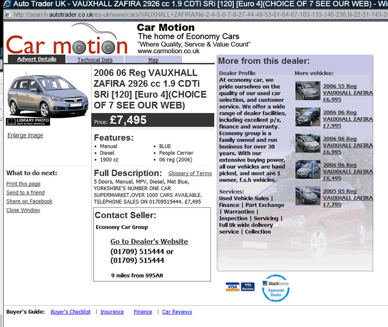Open the Advert Details tab
This screenshot has height=327, width=388.
(37, 59)
